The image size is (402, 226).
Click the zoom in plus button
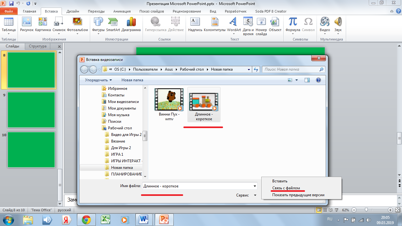[x=390, y=210]
